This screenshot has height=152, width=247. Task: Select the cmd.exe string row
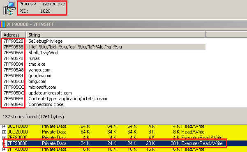(x=37, y=64)
